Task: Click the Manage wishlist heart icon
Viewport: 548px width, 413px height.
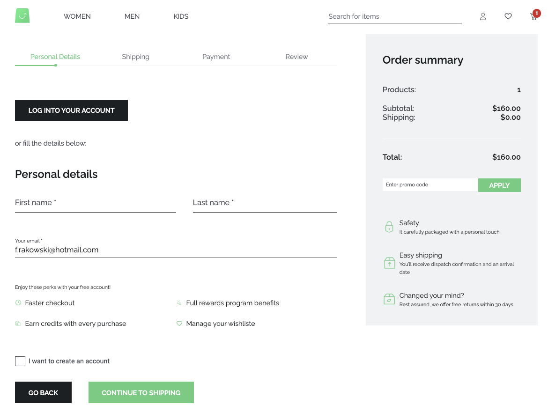Action: pyautogui.click(x=179, y=323)
